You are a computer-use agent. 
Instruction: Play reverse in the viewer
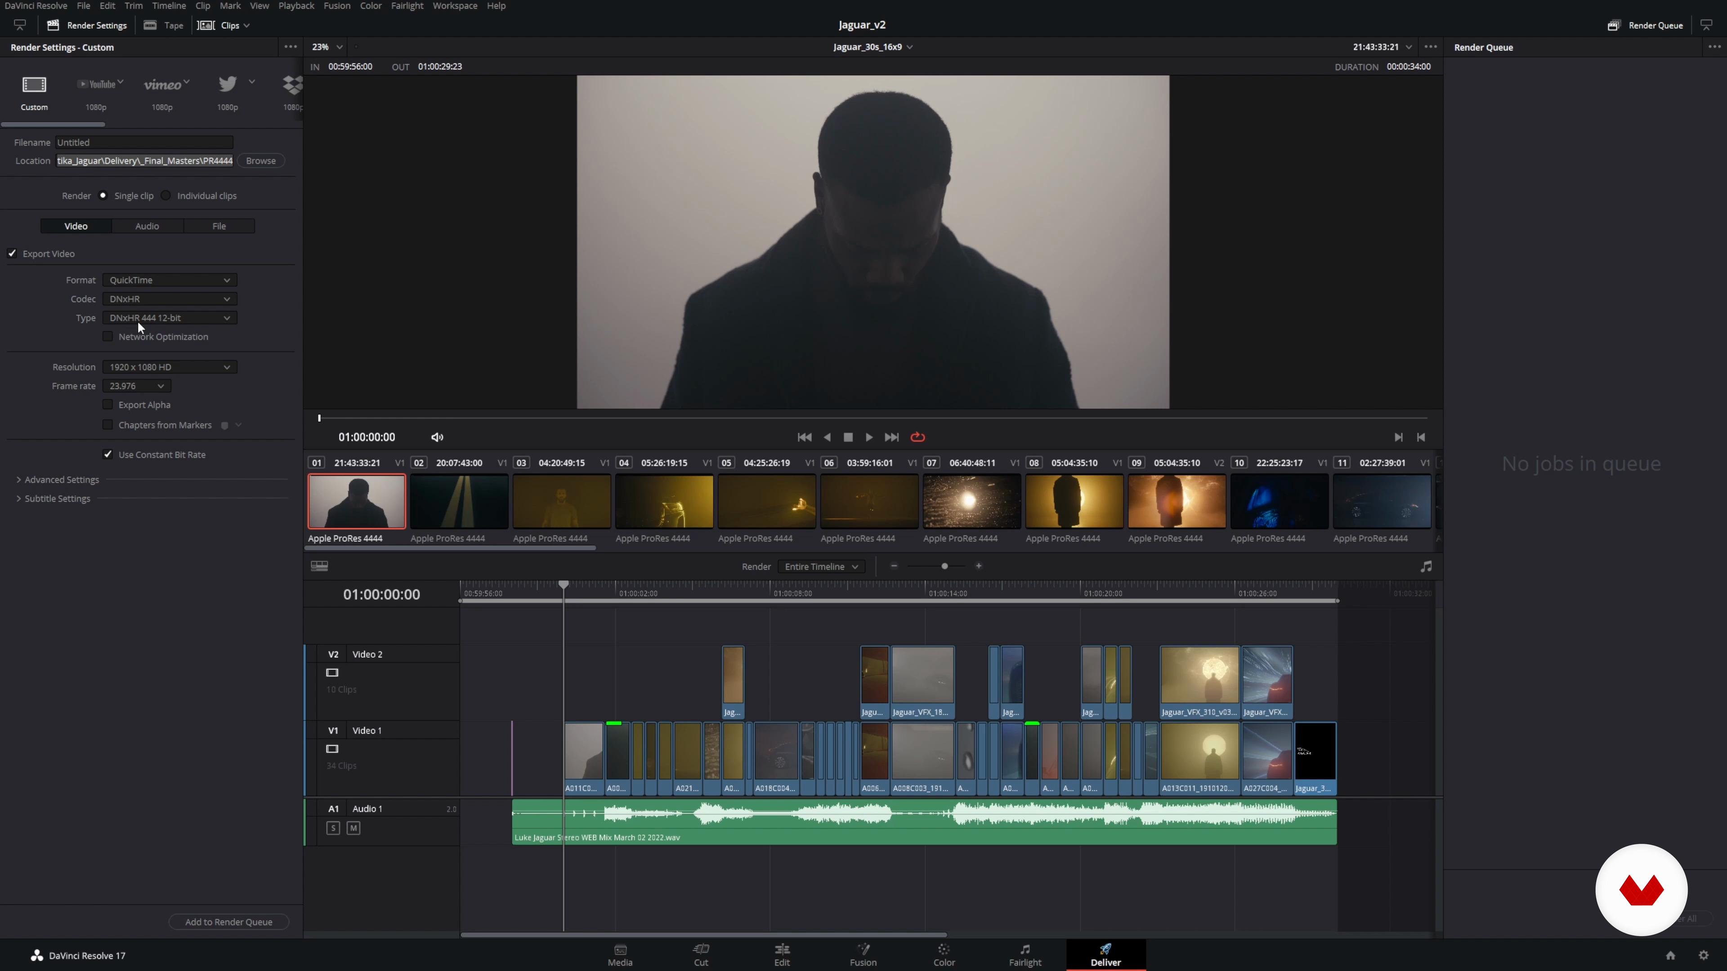tap(828, 437)
